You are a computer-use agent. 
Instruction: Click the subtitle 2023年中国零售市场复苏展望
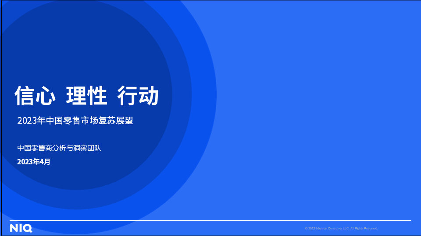(x=75, y=121)
